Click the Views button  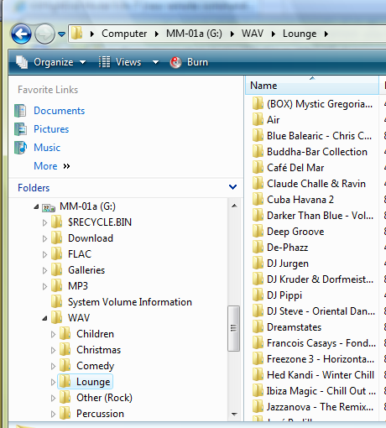(120, 62)
